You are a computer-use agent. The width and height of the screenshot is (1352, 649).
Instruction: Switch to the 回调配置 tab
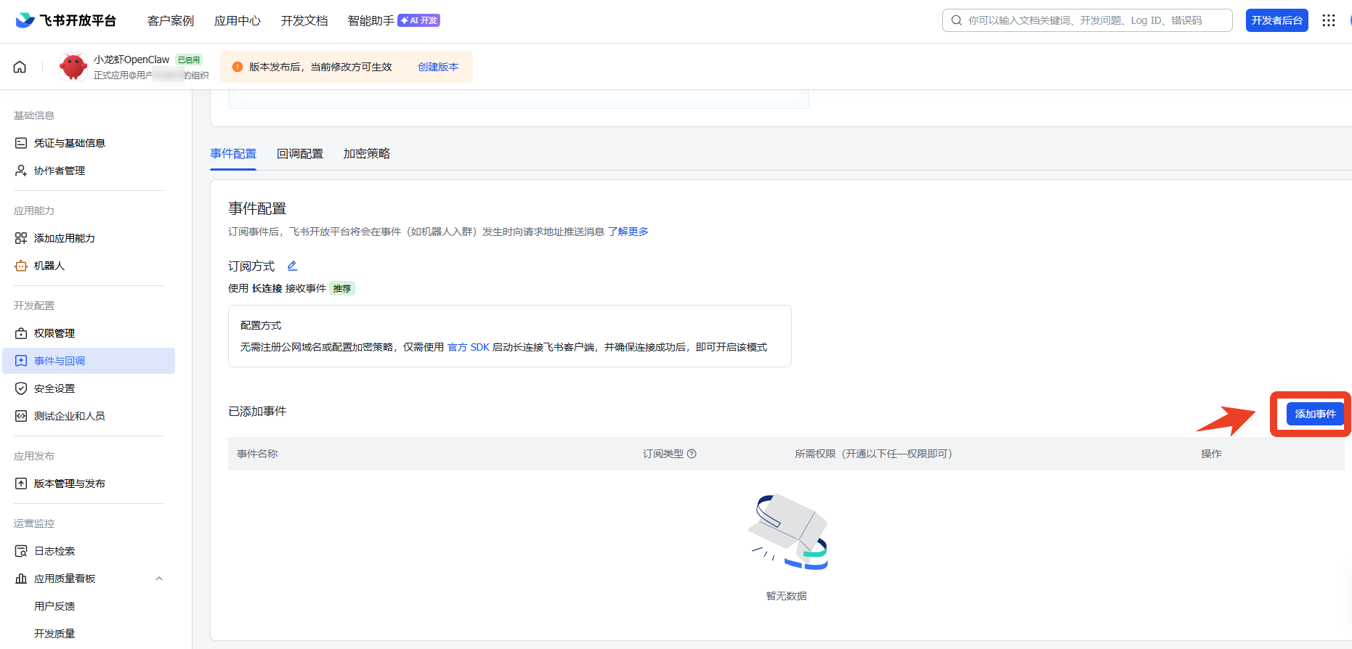pos(299,154)
